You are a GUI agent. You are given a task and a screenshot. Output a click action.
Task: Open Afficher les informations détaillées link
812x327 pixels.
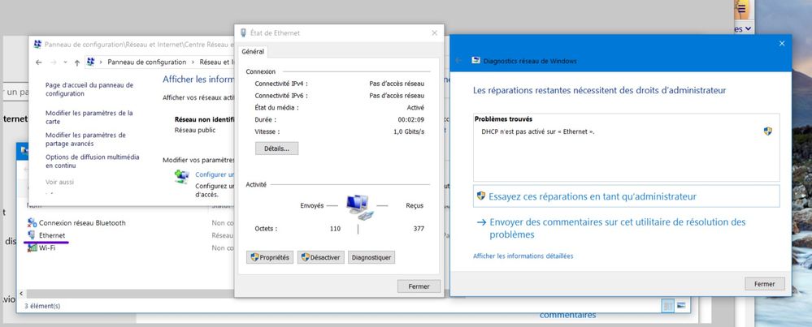[523, 256]
